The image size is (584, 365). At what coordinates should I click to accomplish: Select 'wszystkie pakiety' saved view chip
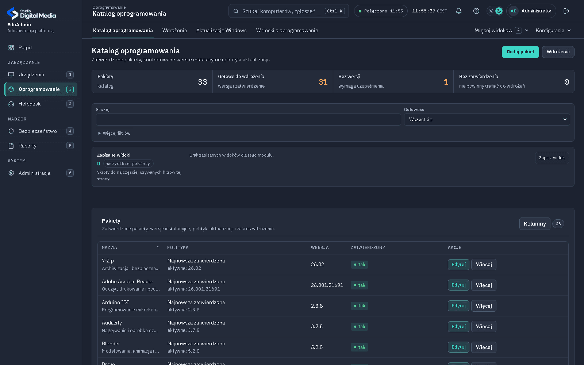coord(128,164)
